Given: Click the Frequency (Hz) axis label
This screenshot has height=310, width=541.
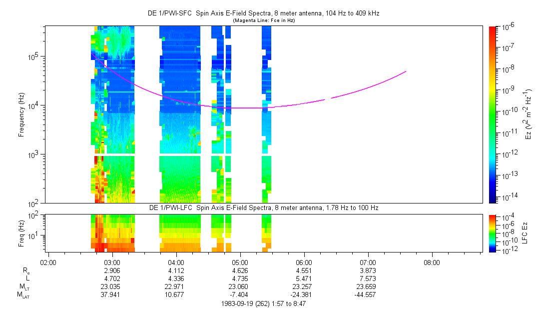Looking at the screenshot, I should [x=21, y=115].
